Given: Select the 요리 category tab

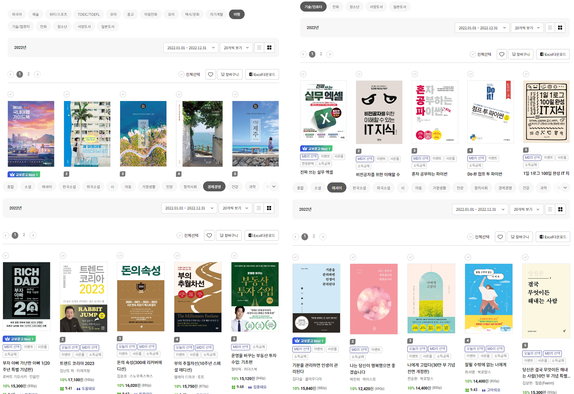Looking at the screenshot, I should click(x=171, y=14).
